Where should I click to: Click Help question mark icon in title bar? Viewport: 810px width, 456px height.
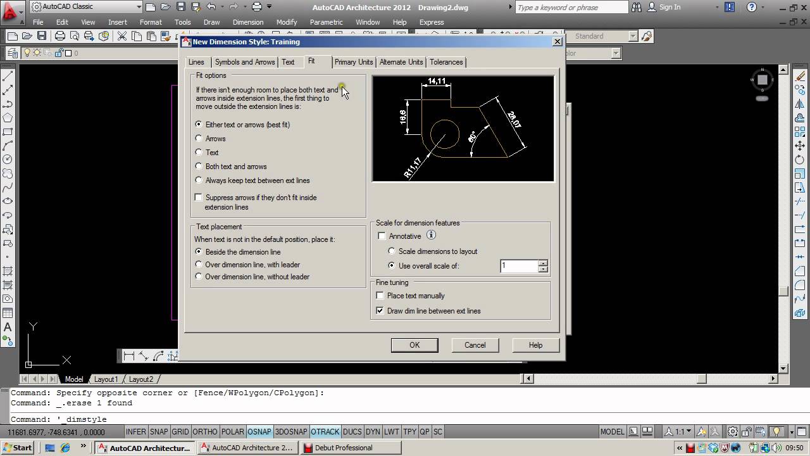click(751, 7)
